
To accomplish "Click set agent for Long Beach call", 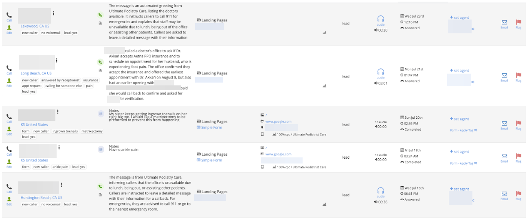I will 460,70.
